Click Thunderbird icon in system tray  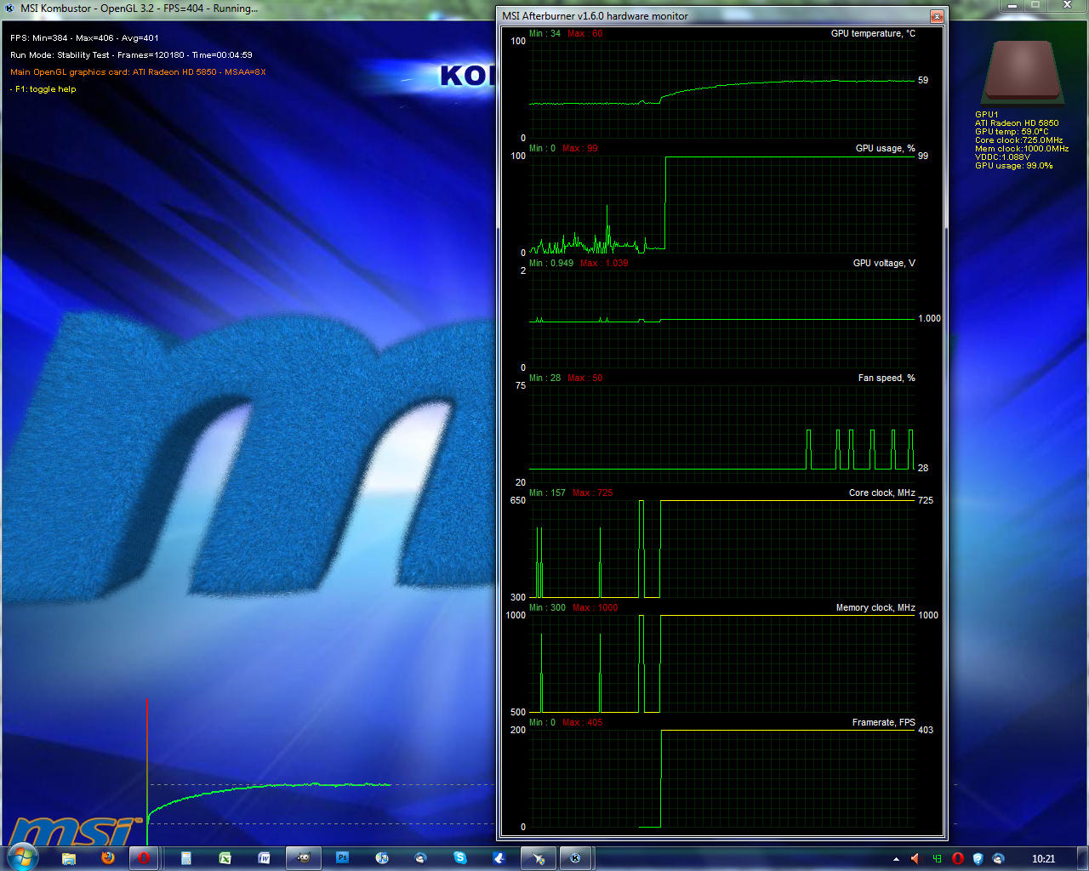(998, 859)
